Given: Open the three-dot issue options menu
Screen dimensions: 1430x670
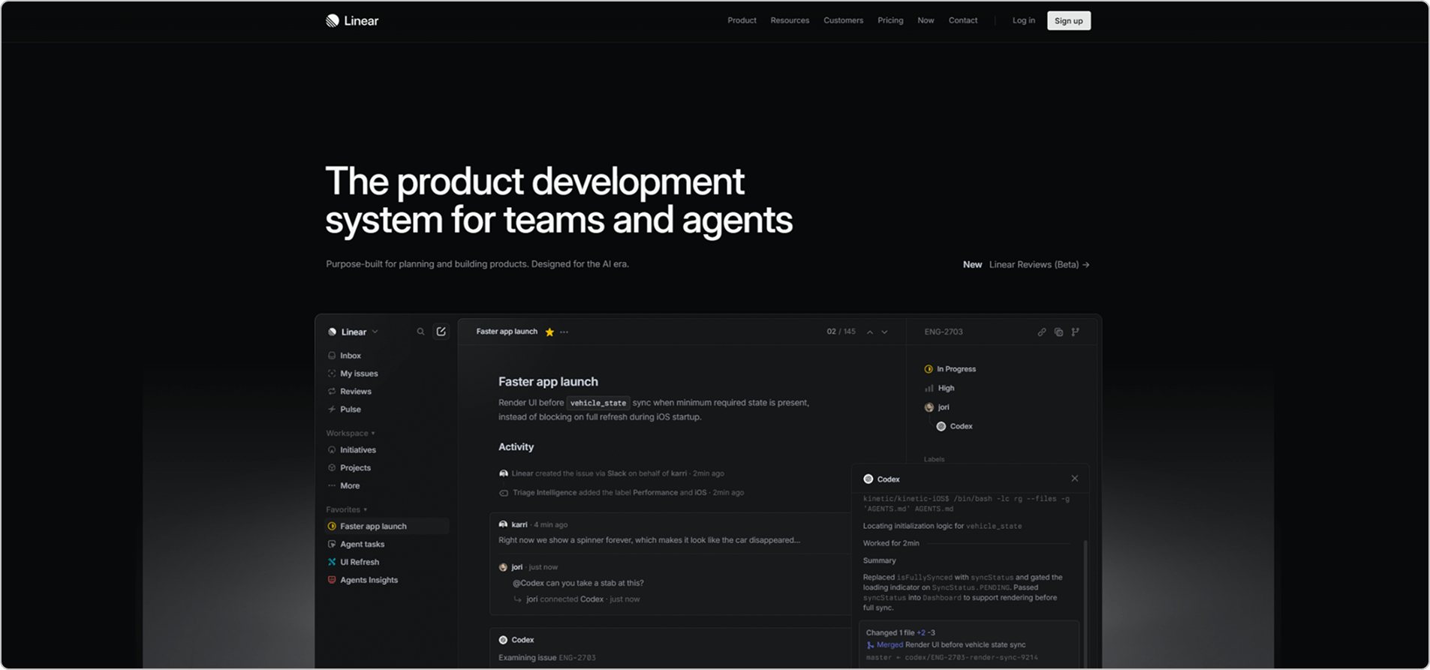Looking at the screenshot, I should click(564, 332).
